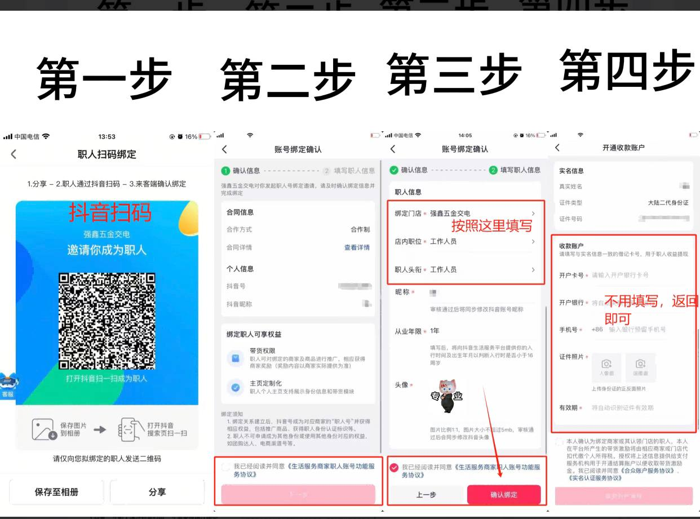Open the 职人头衔 selection chevron
This screenshot has width=700, height=519.
533,270
